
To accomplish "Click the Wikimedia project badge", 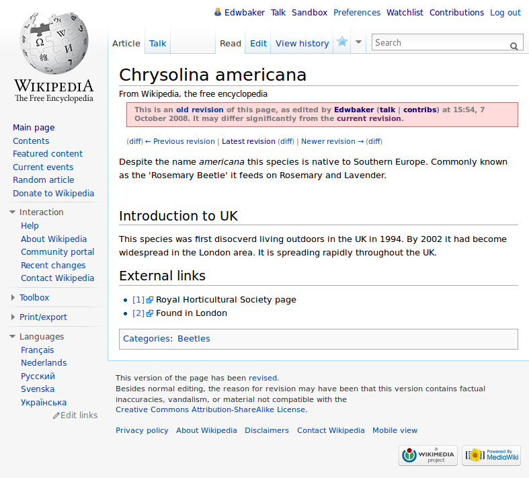I will click(428, 455).
